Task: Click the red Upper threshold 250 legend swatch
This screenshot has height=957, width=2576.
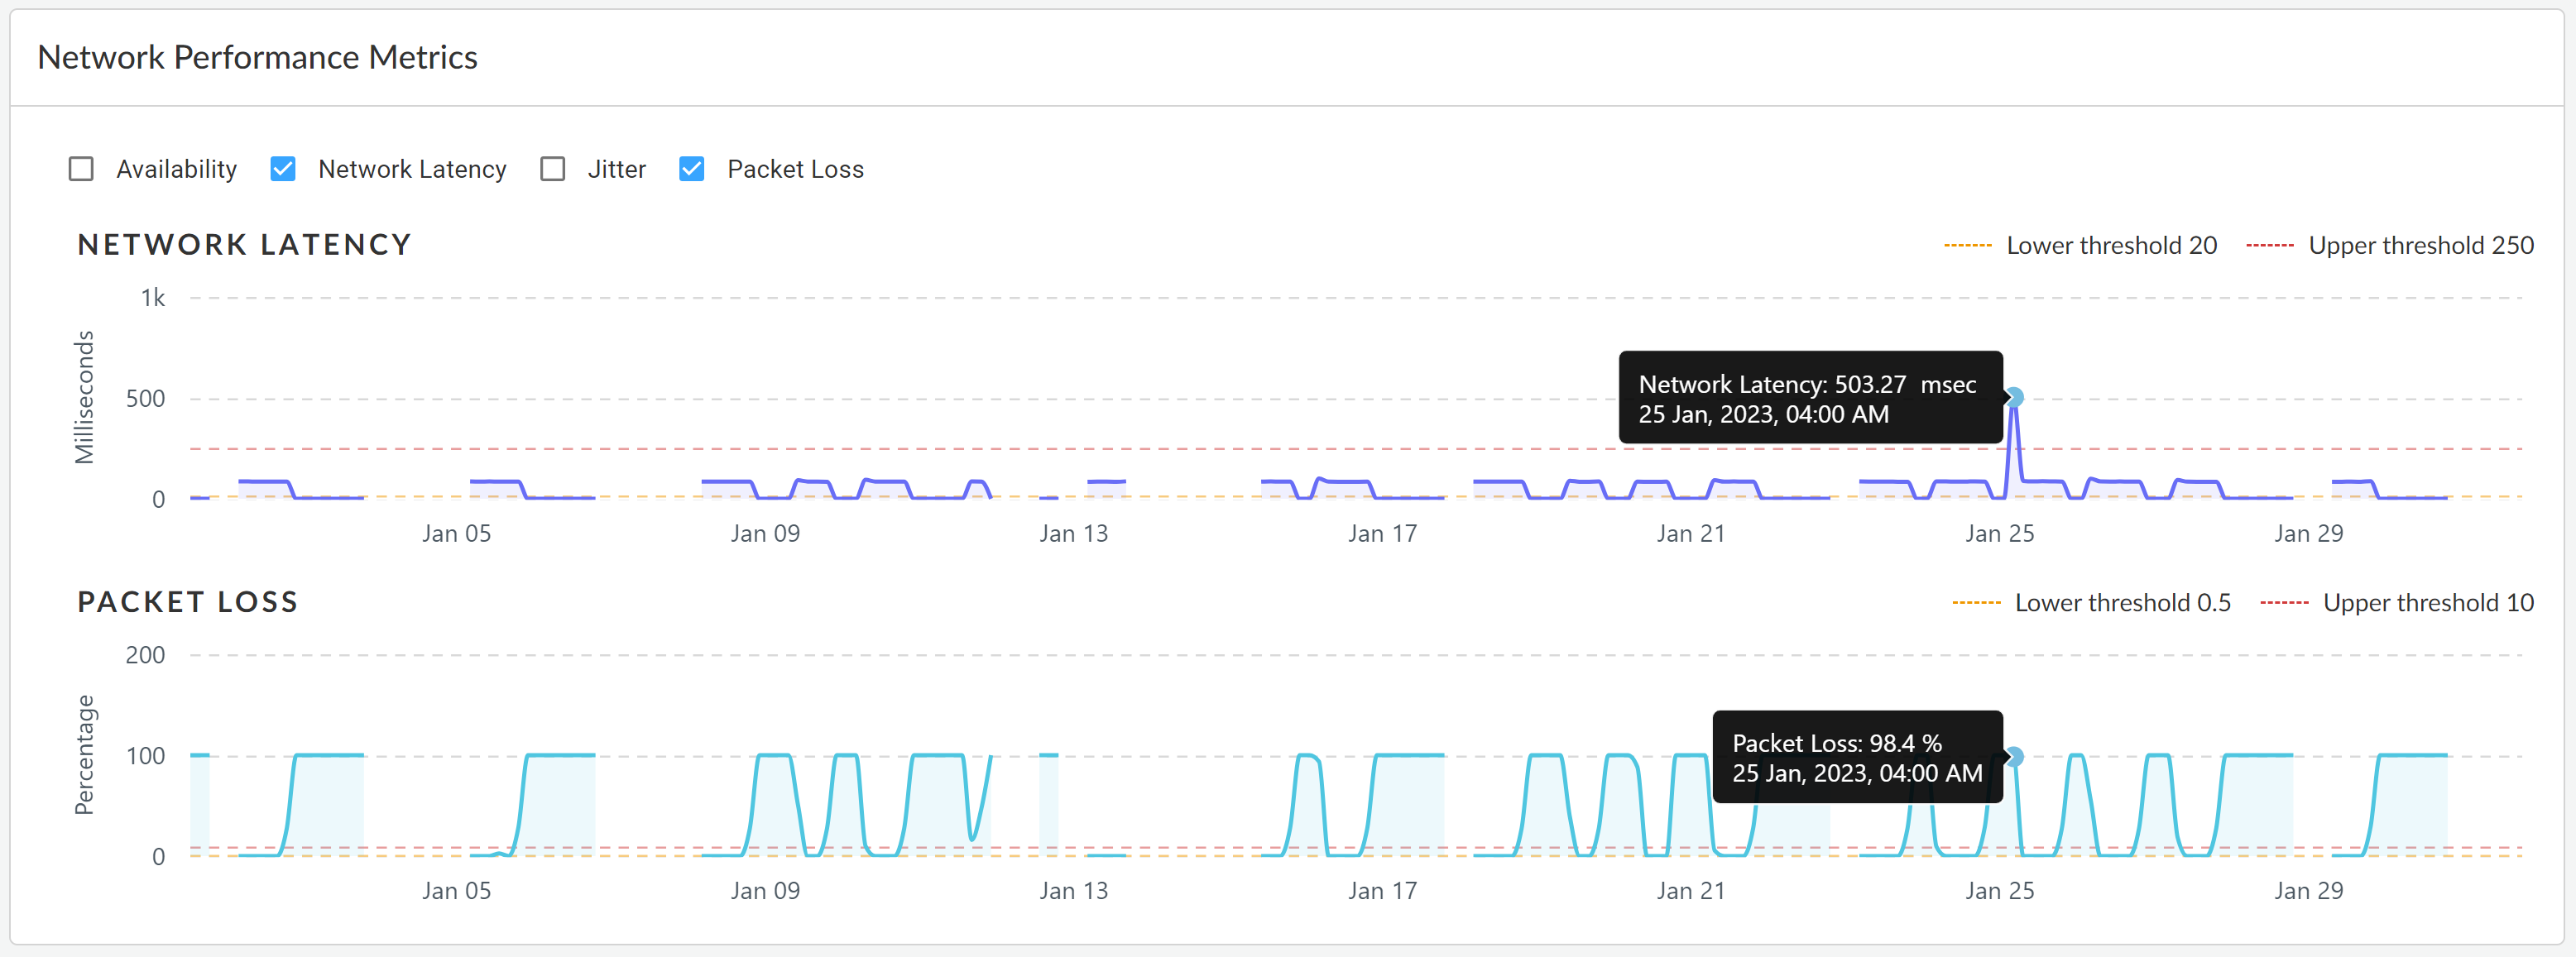Action: 2269,246
